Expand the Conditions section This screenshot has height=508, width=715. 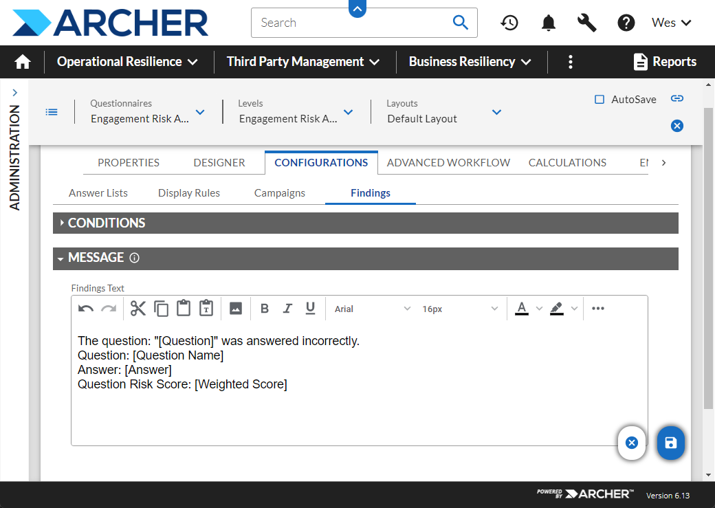(x=365, y=223)
